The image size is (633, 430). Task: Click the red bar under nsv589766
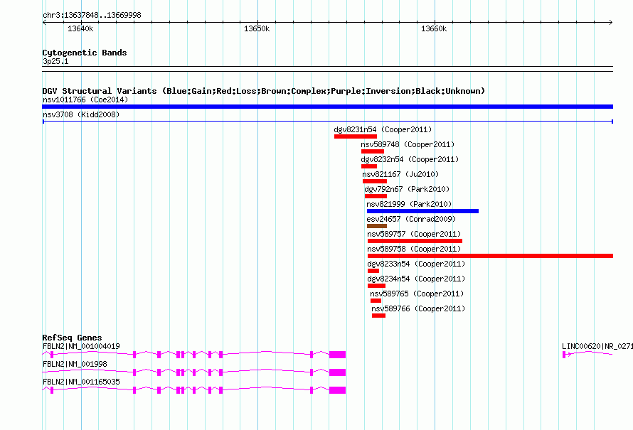pyautogui.click(x=378, y=316)
